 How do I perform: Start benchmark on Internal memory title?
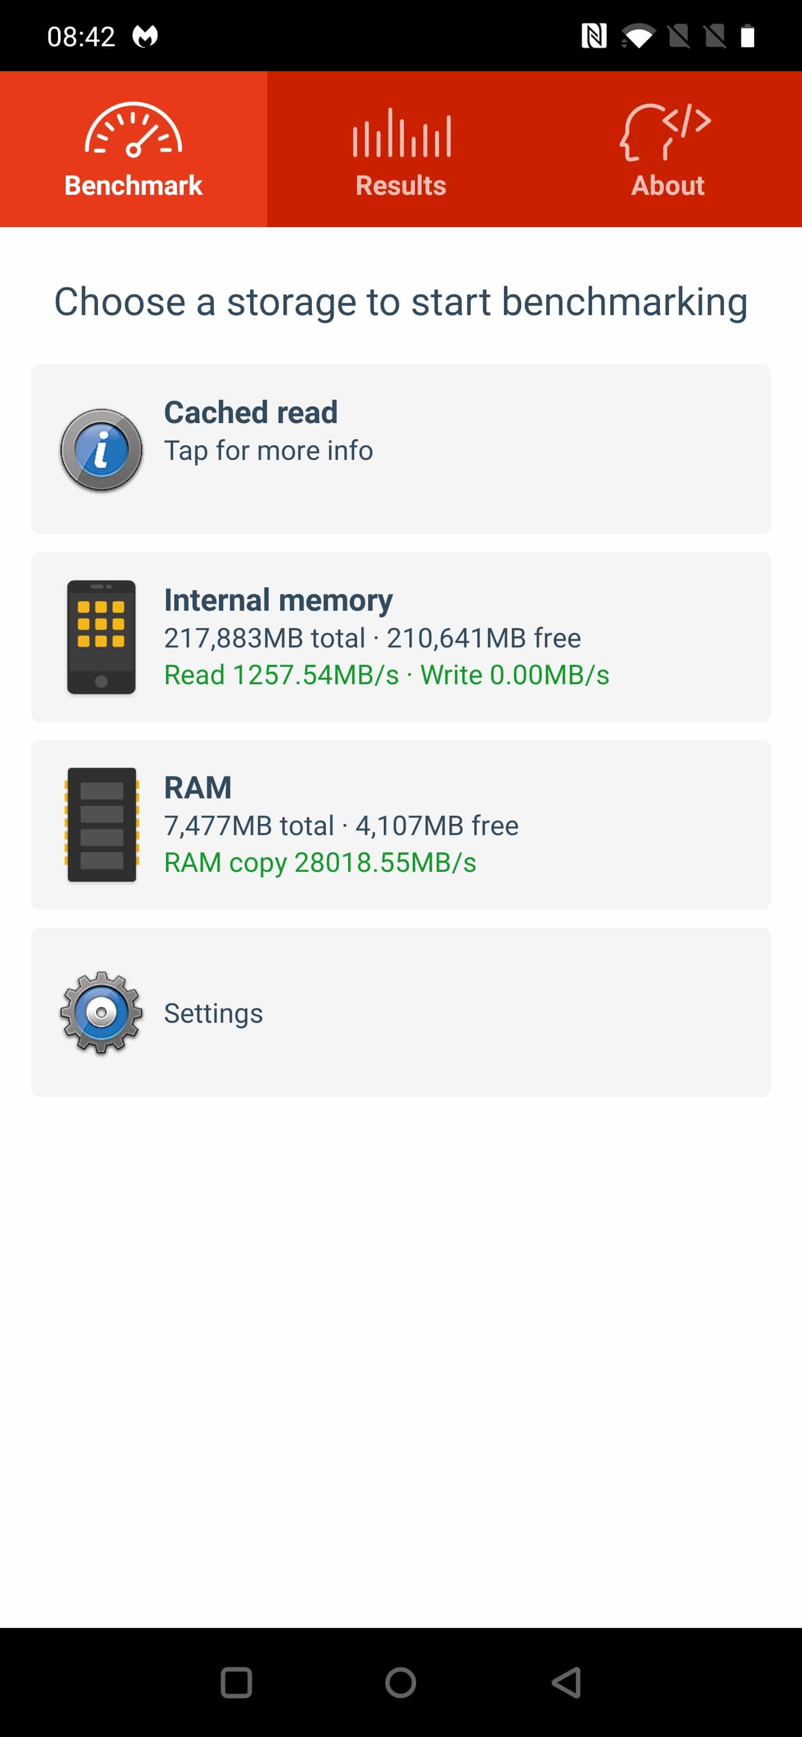(x=278, y=600)
